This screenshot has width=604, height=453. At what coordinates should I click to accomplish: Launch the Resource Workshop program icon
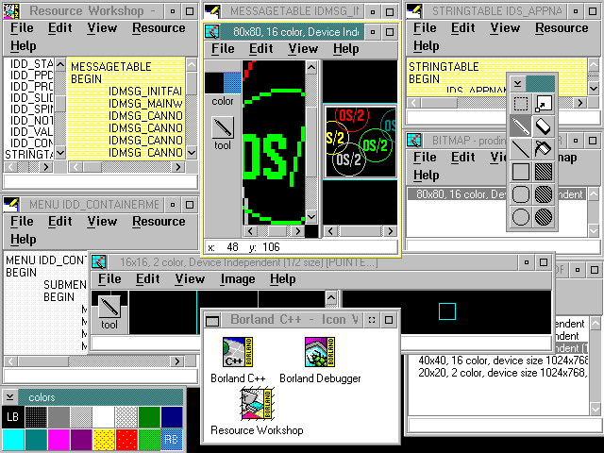pyautogui.click(x=257, y=404)
